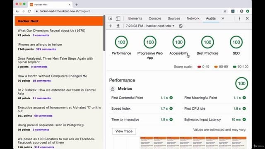Viewport: 265px width, 149px height.
Task: Open the 3 comments link
Action: tap(41, 130)
